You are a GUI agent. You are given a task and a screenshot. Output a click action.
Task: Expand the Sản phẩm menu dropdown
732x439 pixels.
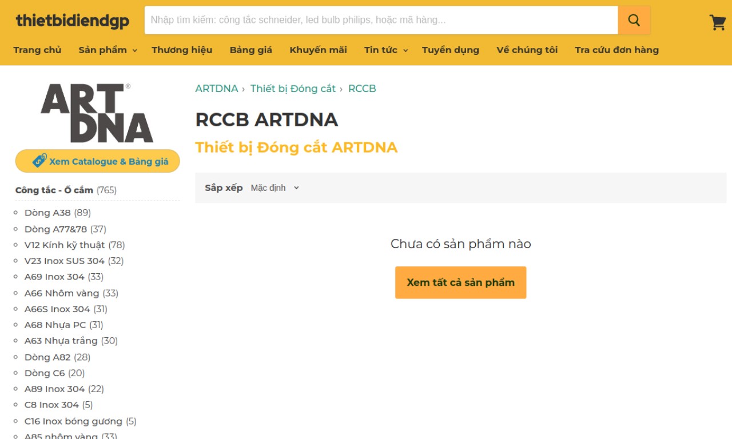108,50
